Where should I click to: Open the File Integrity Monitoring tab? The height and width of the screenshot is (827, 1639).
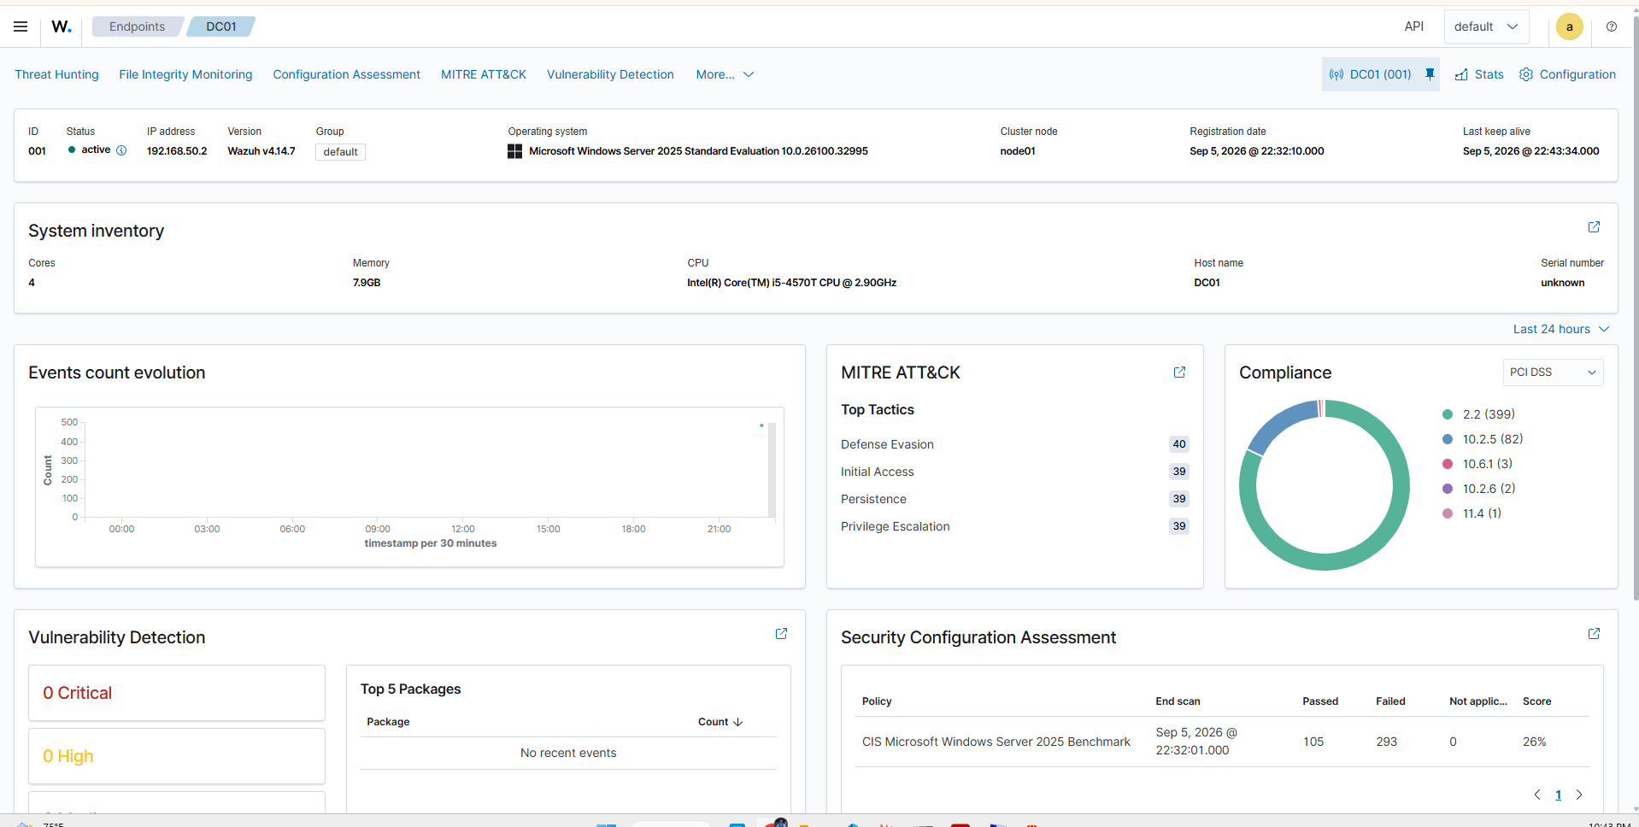(185, 74)
